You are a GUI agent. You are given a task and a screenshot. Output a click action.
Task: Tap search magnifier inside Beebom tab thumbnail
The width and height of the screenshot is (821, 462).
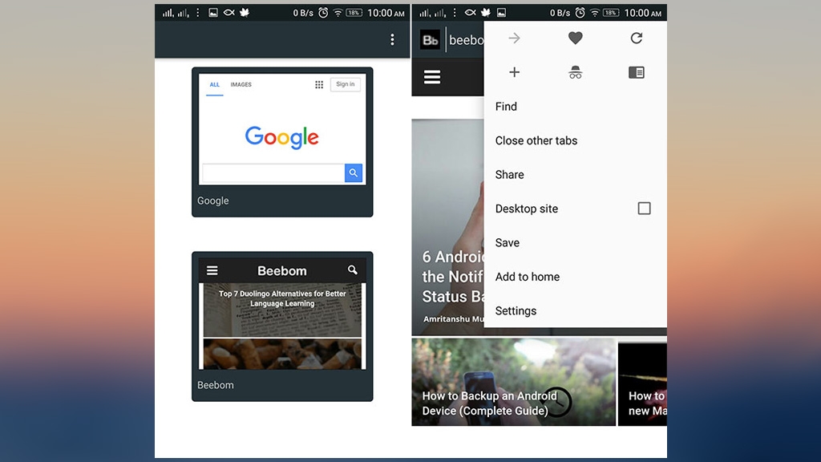[x=353, y=269]
